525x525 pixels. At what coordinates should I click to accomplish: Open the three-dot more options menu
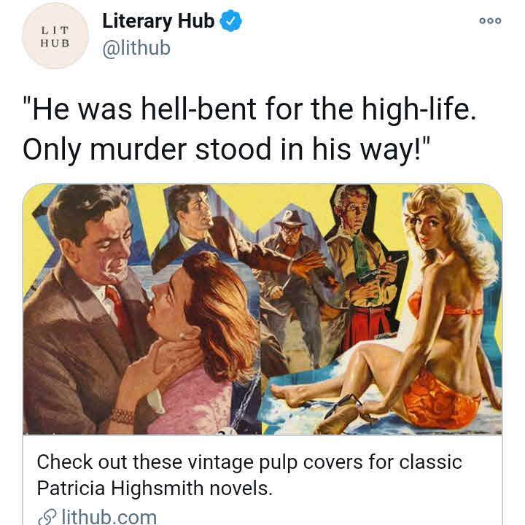coord(490,20)
